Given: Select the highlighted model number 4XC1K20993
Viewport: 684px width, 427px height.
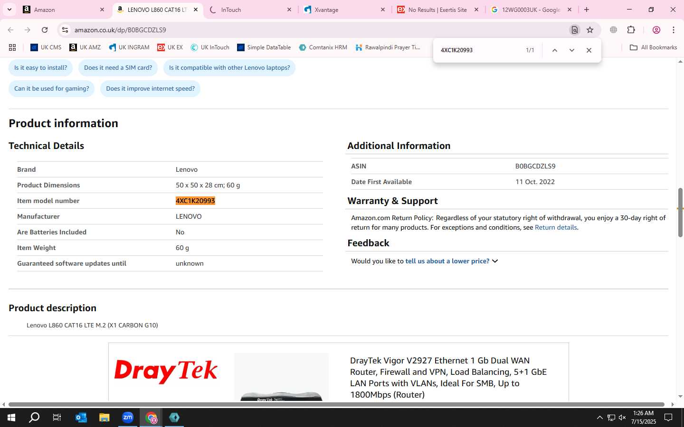Looking at the screenshot, I should (195, 201).
